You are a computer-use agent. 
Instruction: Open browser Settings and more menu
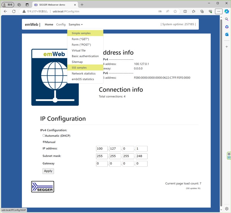point(219,12)
